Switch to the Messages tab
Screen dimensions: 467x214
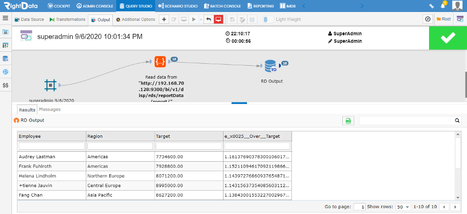coord(50,109)
